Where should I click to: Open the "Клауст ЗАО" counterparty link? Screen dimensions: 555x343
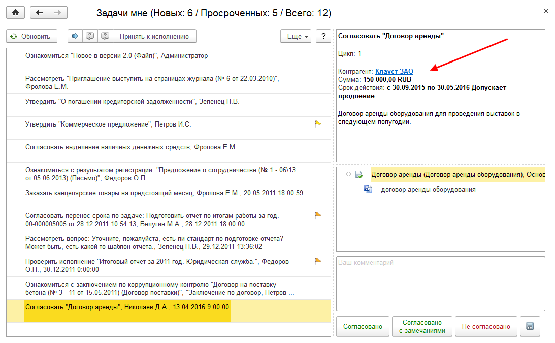click(x=394, y=72)
